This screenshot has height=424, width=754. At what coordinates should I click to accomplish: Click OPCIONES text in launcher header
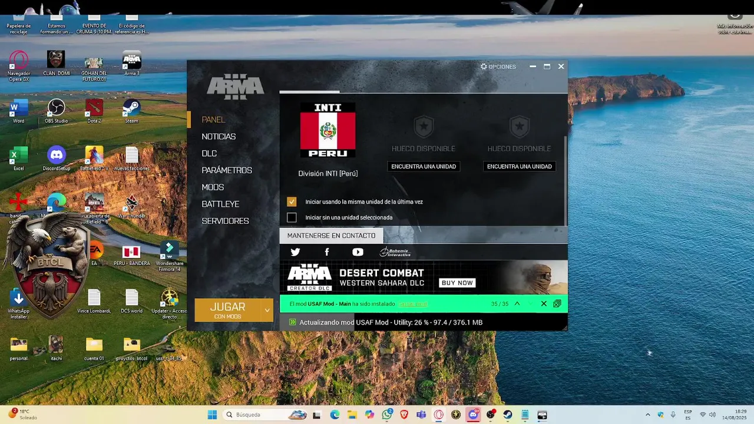click(x=502, y=67)
